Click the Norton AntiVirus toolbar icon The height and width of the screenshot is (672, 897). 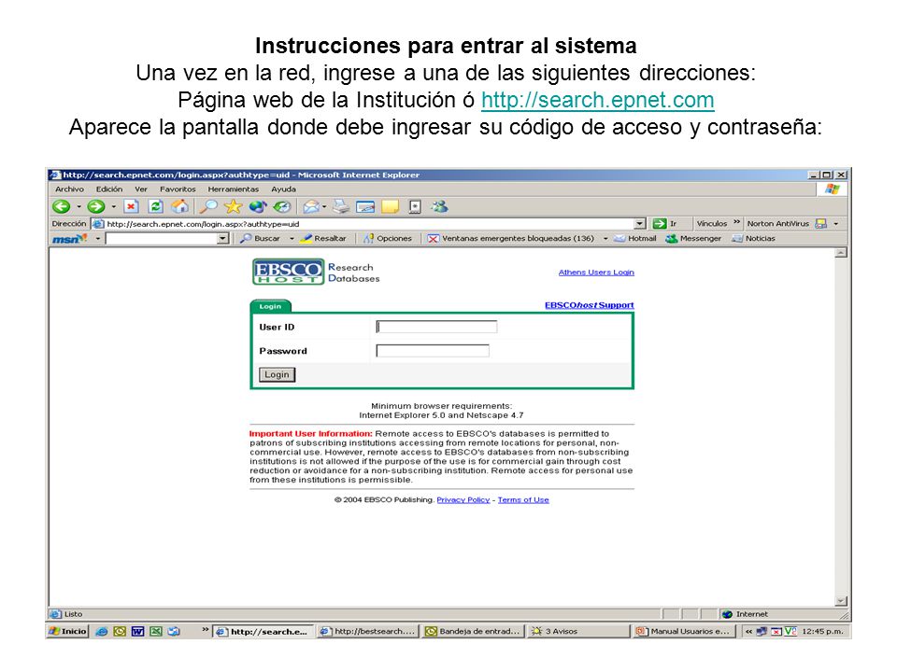click(821, 223)
